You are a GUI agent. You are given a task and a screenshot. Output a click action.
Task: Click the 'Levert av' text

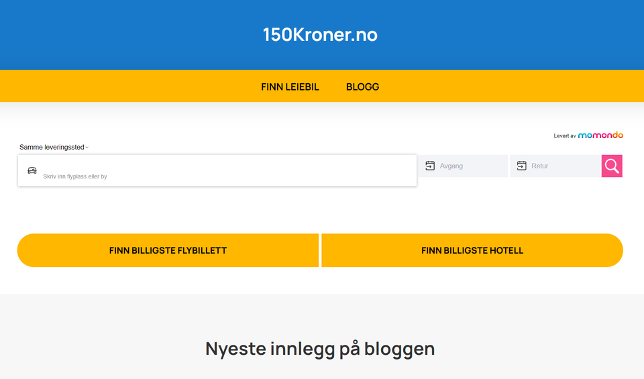[565, 136]
